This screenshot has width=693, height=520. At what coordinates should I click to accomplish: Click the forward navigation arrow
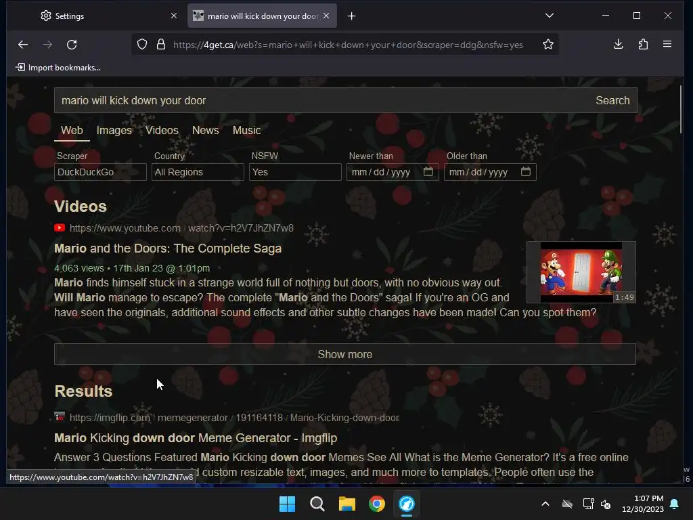pyautogui.click(x=47, y=44)
